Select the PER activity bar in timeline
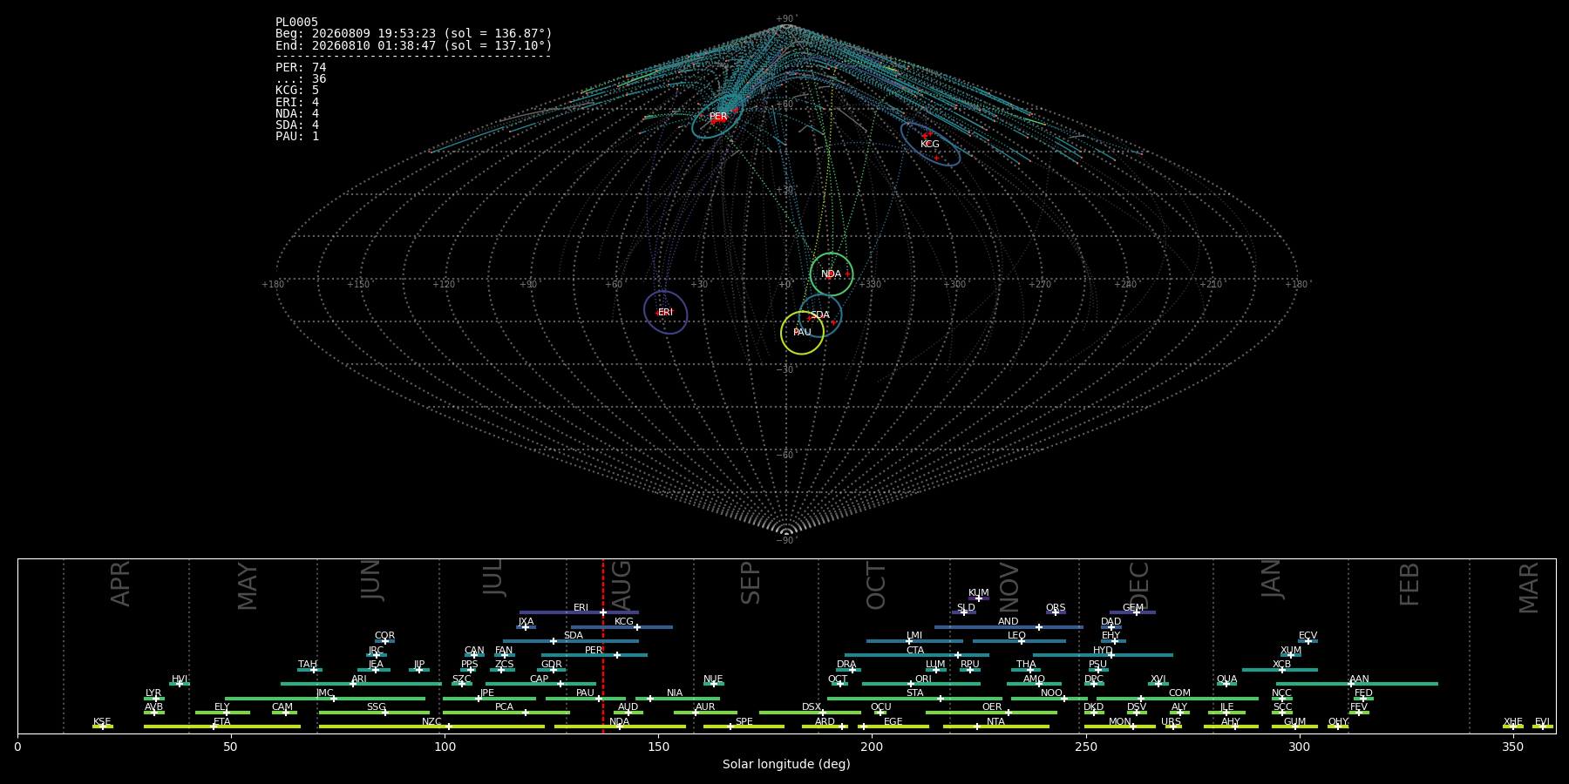 [x=594, y=655]
